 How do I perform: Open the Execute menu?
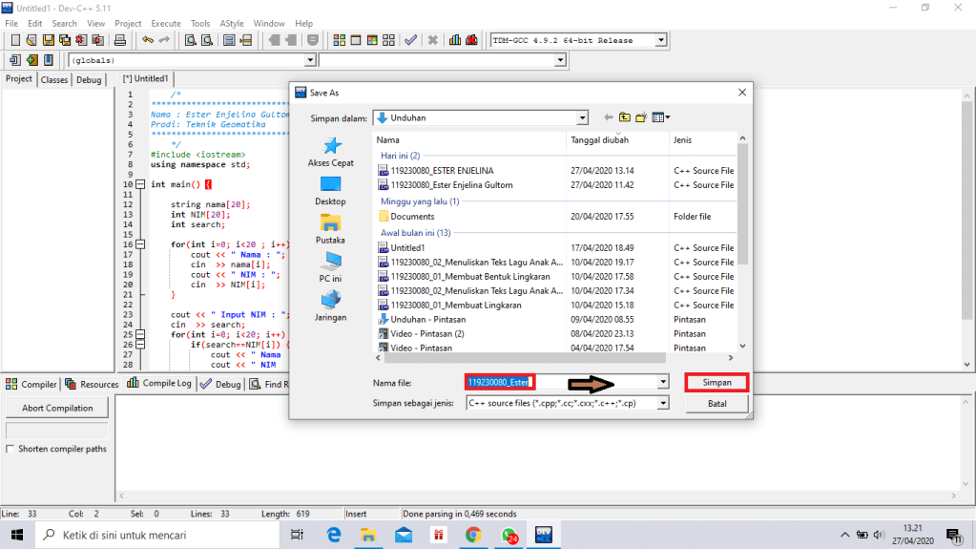point(166,23)
